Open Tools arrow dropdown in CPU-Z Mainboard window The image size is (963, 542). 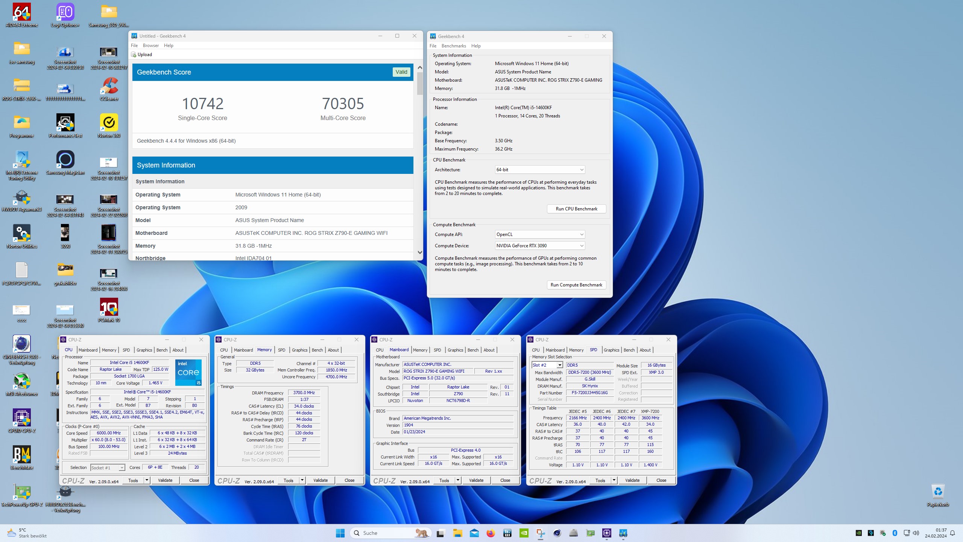(x=458, y=480)
